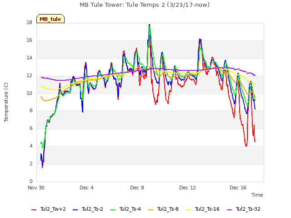Click the red Tul2_Tw+2 legend swatch
The image size is (291, 218).
34,210
